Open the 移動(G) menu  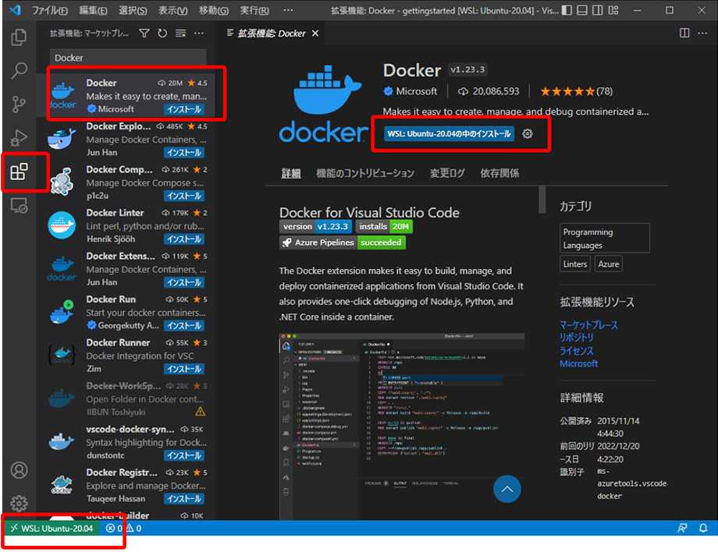[x=213, y=10]
